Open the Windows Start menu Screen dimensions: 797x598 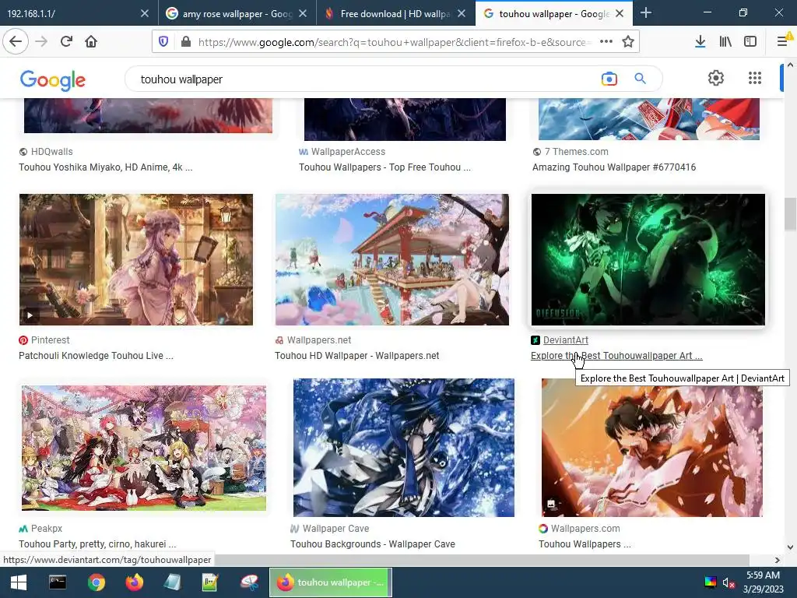coord(19,582)
